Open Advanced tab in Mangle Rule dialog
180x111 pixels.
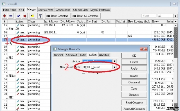(x=71, y=55)
